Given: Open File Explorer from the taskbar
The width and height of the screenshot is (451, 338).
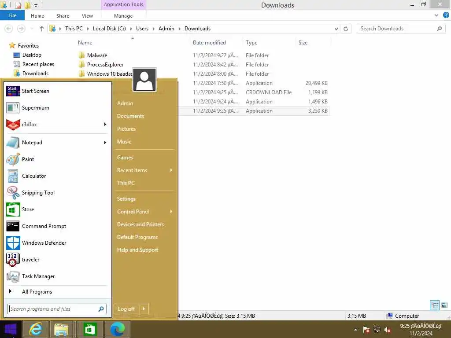Looking at the screenshot, I should [61, 329].
